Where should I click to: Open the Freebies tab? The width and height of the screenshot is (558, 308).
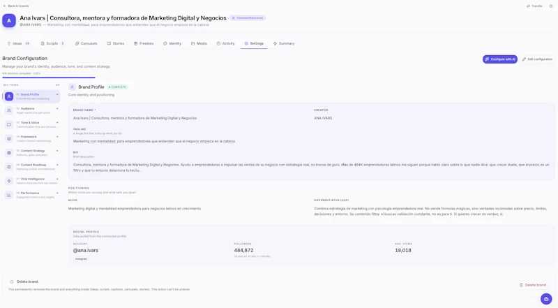click(144, 43)
